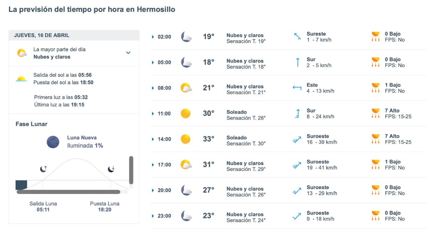Click the 18:20 Puesta Luna time
This screenshot has width=427, height=231.
tap(104, 209)
